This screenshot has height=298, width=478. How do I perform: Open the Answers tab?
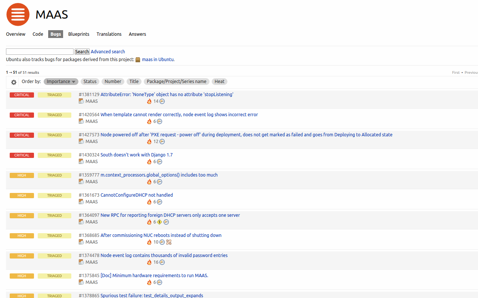click(137, 34)
